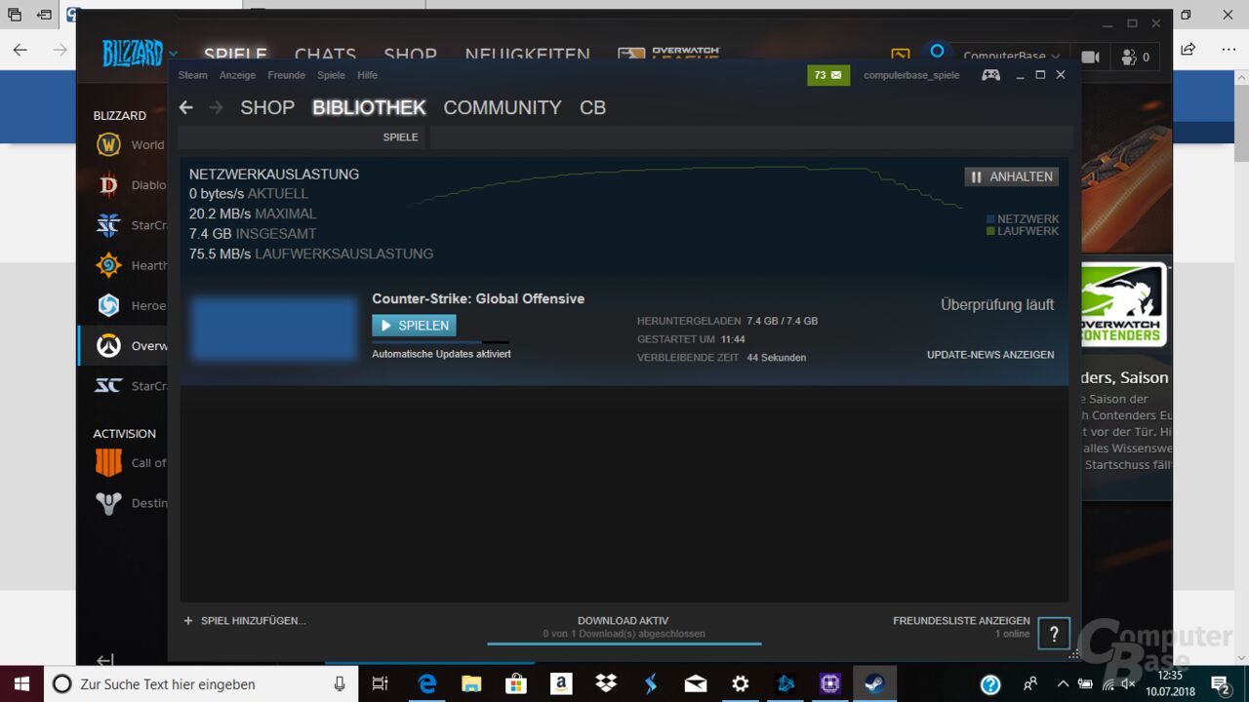Screen dimensions: 1249x702
Task: Select the Hearthstone icon in Blizzard sidebar
Action: 108,265
